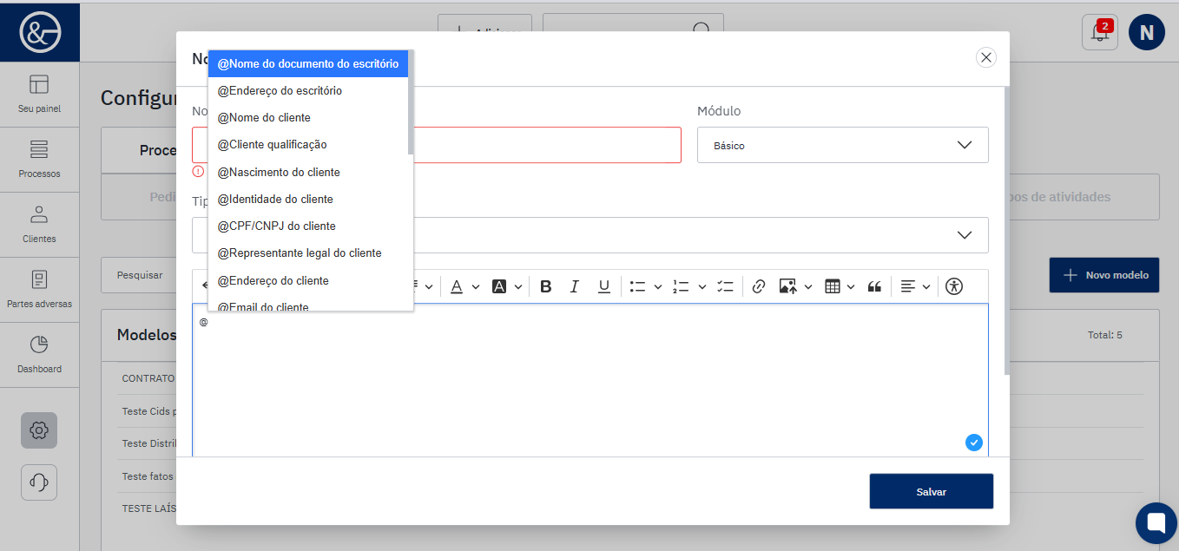Click the Novo modelo button
The image size is (1179, 551).
[1104, 275]
